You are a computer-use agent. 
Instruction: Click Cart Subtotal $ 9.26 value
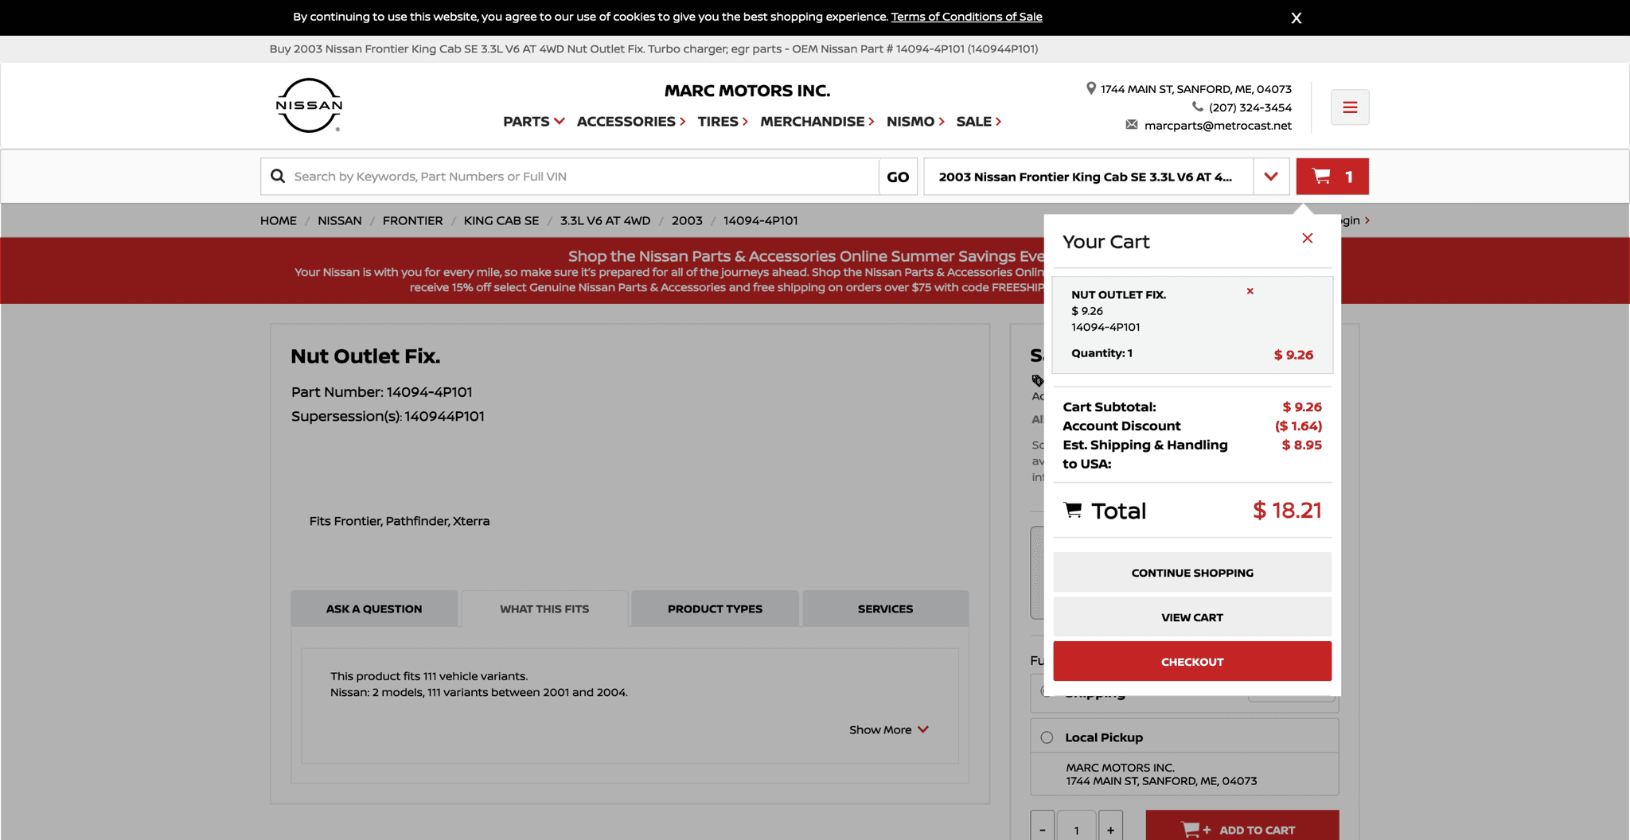point(1301,406)
